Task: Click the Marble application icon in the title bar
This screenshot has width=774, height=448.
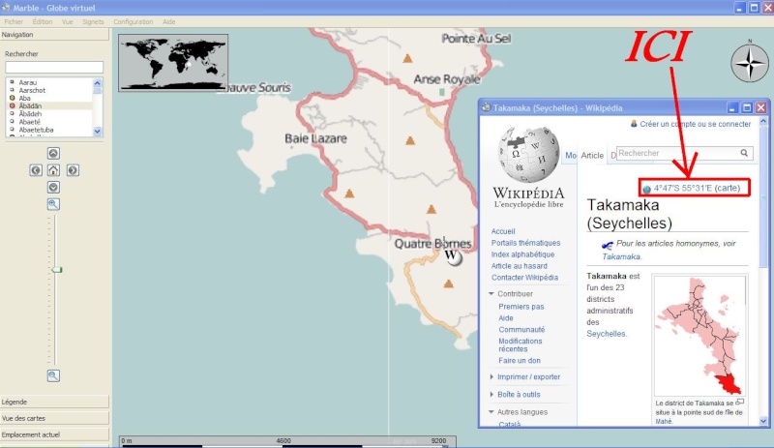Action: (6, 8)
